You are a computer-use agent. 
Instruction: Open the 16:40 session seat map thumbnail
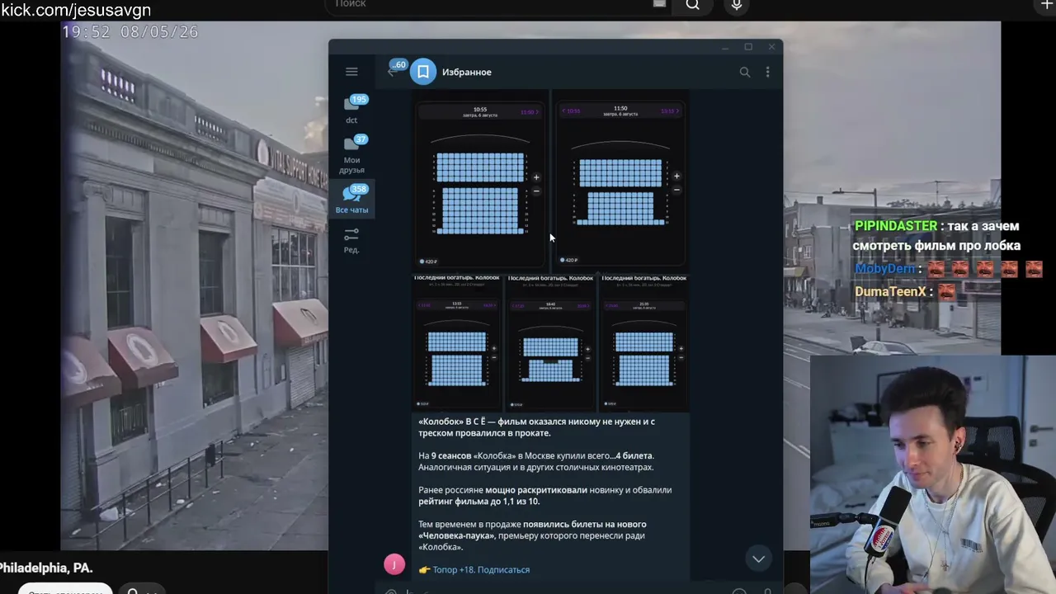(x=550, y=342)
